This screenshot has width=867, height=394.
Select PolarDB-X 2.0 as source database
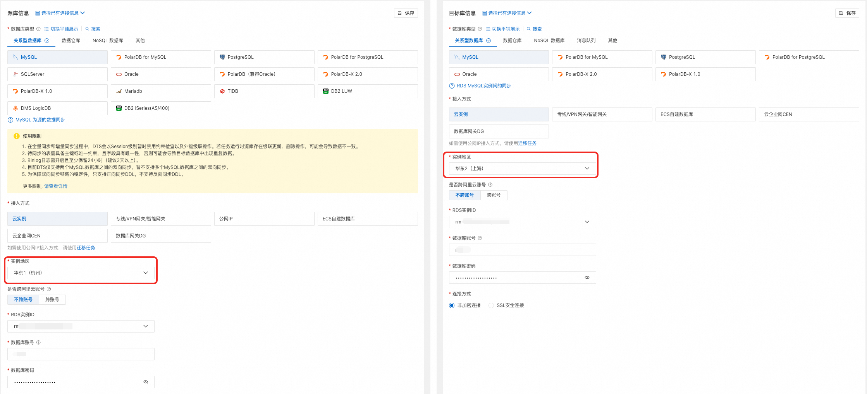click(x=368, y=74)
